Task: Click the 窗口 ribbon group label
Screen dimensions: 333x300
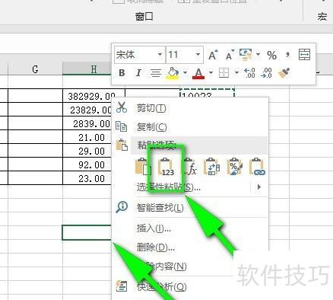Action: click(x=144, y=17)
